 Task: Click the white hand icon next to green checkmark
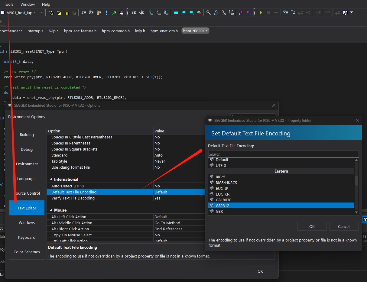point(122,13)
